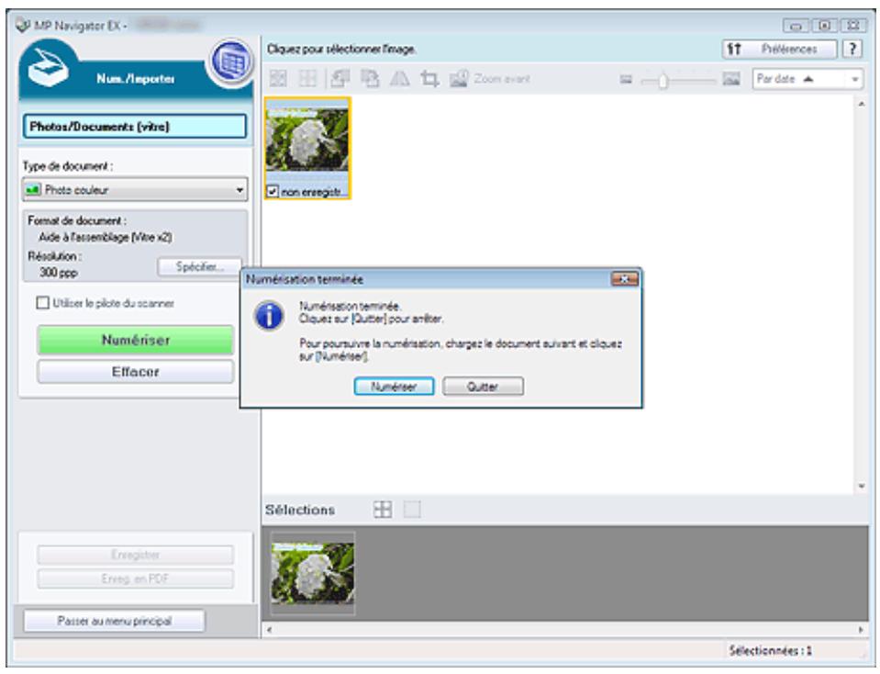Click the right arrow of Sélections scrollbar
Viewport: 880px width, 674px height.
[x=861, y=630]
